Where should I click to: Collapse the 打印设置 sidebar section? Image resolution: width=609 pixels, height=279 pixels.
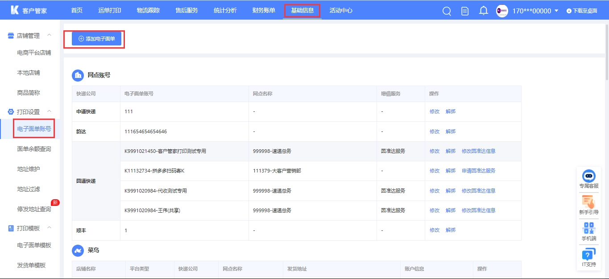point(50,111)
